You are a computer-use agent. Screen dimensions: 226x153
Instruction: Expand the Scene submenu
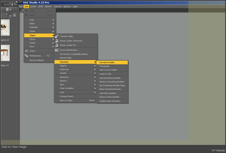tap(39, 43)
